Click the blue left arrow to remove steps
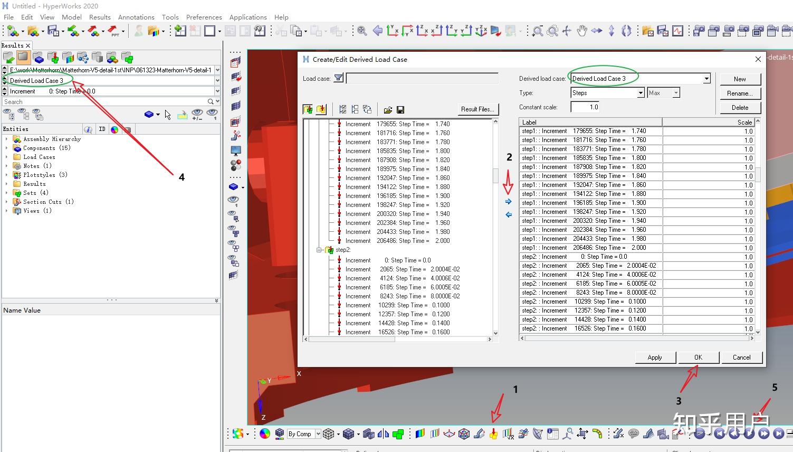Image resolution: width=793 pixels, height=452 pixels. pyautogui.click(x=509, y=215)
